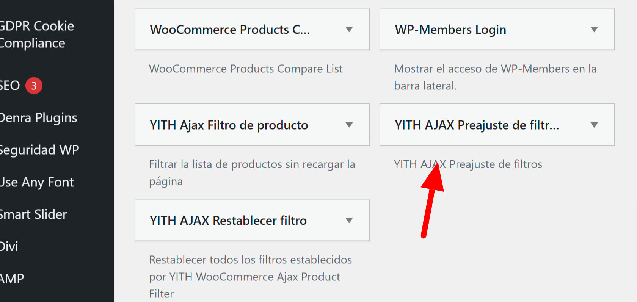Expand the WooCommerce Products Compare widget arrow

[349, 30]
